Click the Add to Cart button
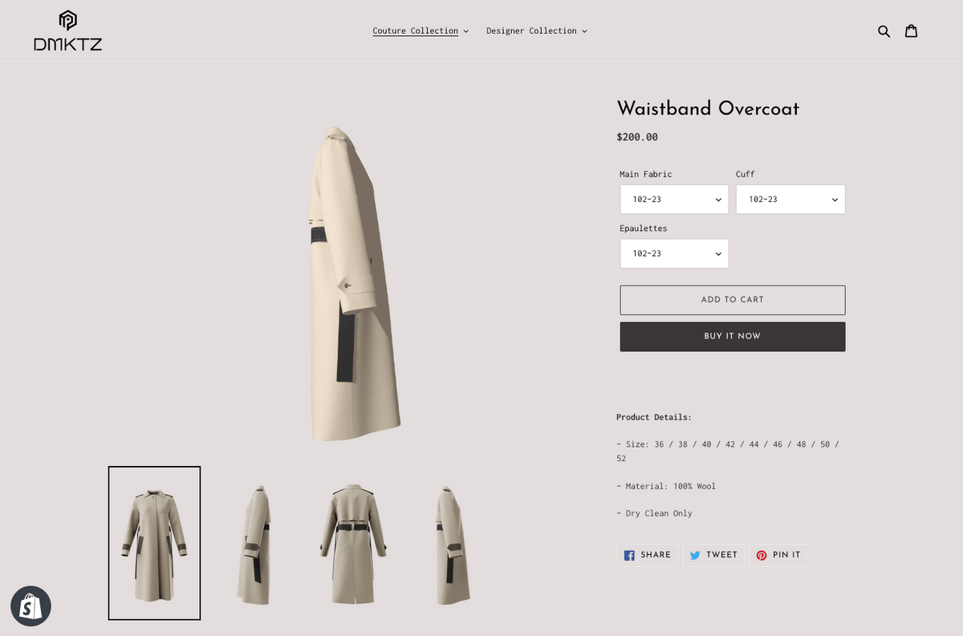This screenshot has width=963, height=636. [733, 300]
